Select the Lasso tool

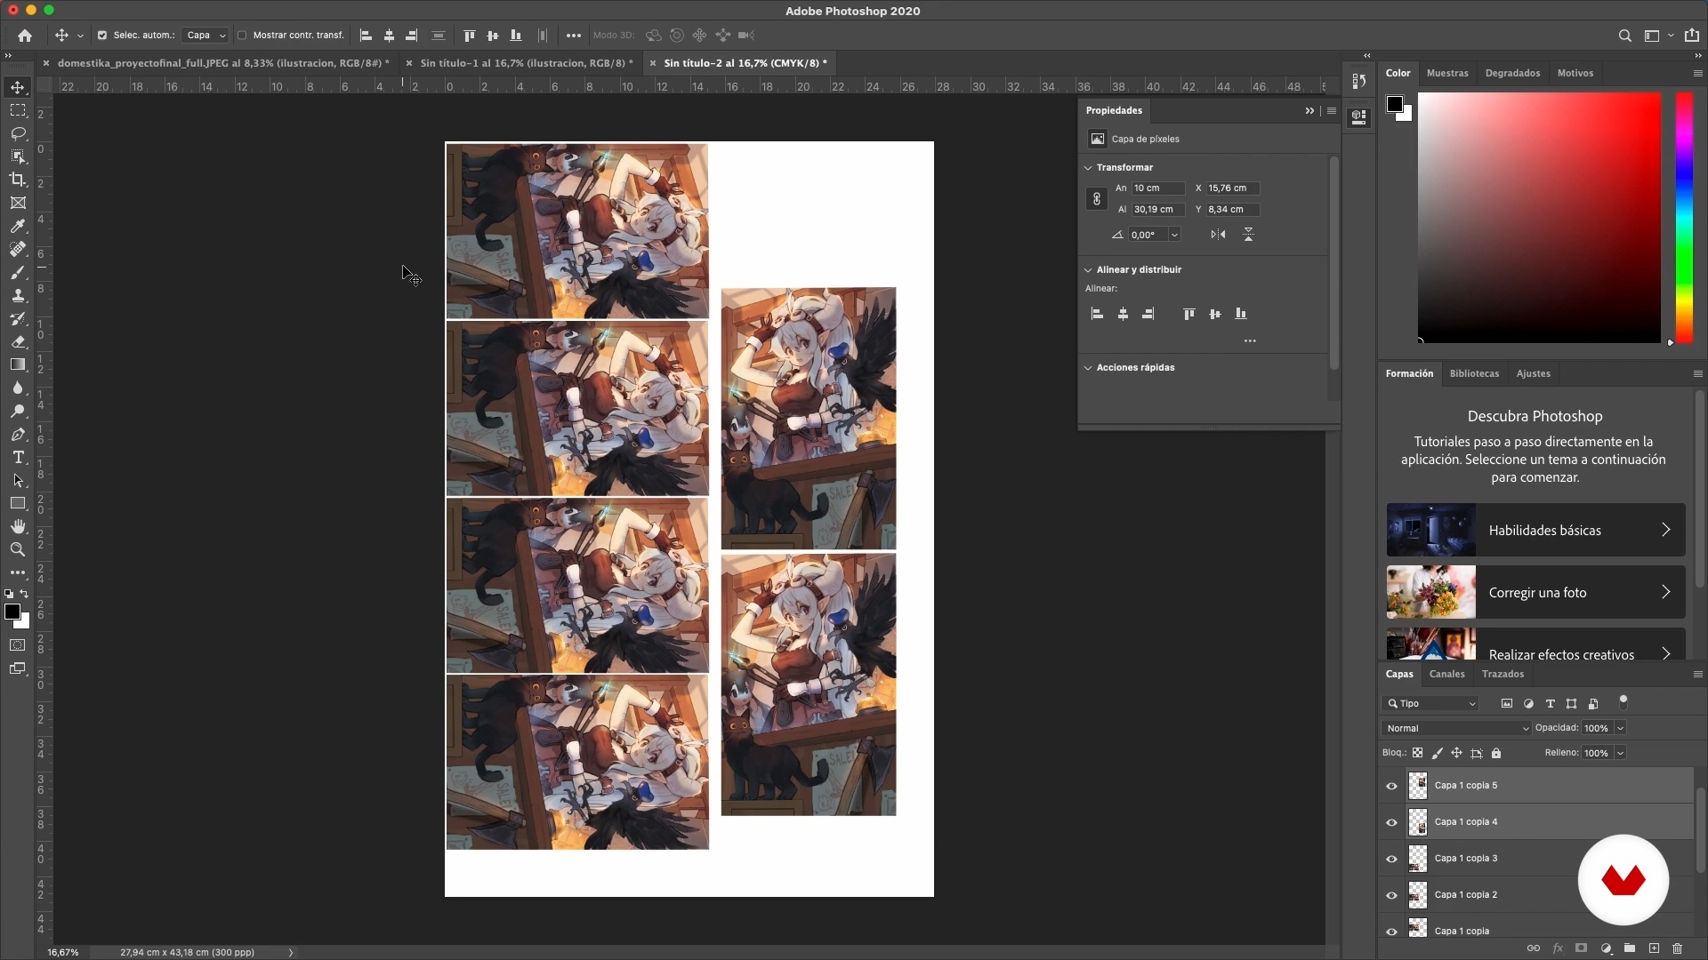click(x=18, y=133)
